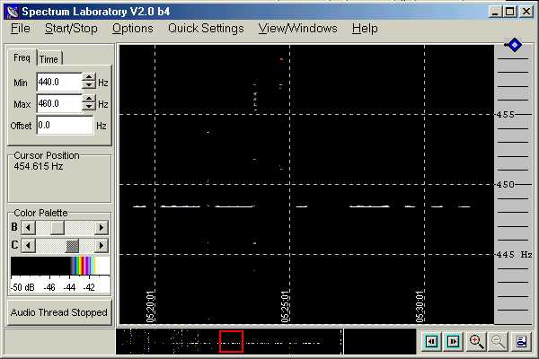
Task: Click the 455 Hz frequency scale label
Action: tap(506, 114)
